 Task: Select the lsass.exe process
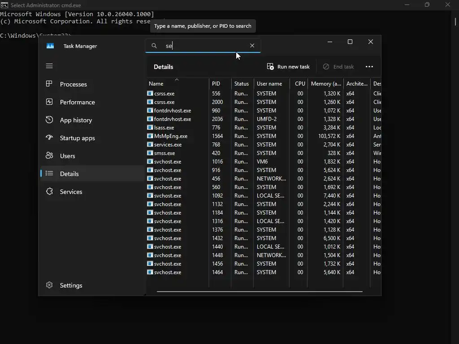[x=264, y=128]
